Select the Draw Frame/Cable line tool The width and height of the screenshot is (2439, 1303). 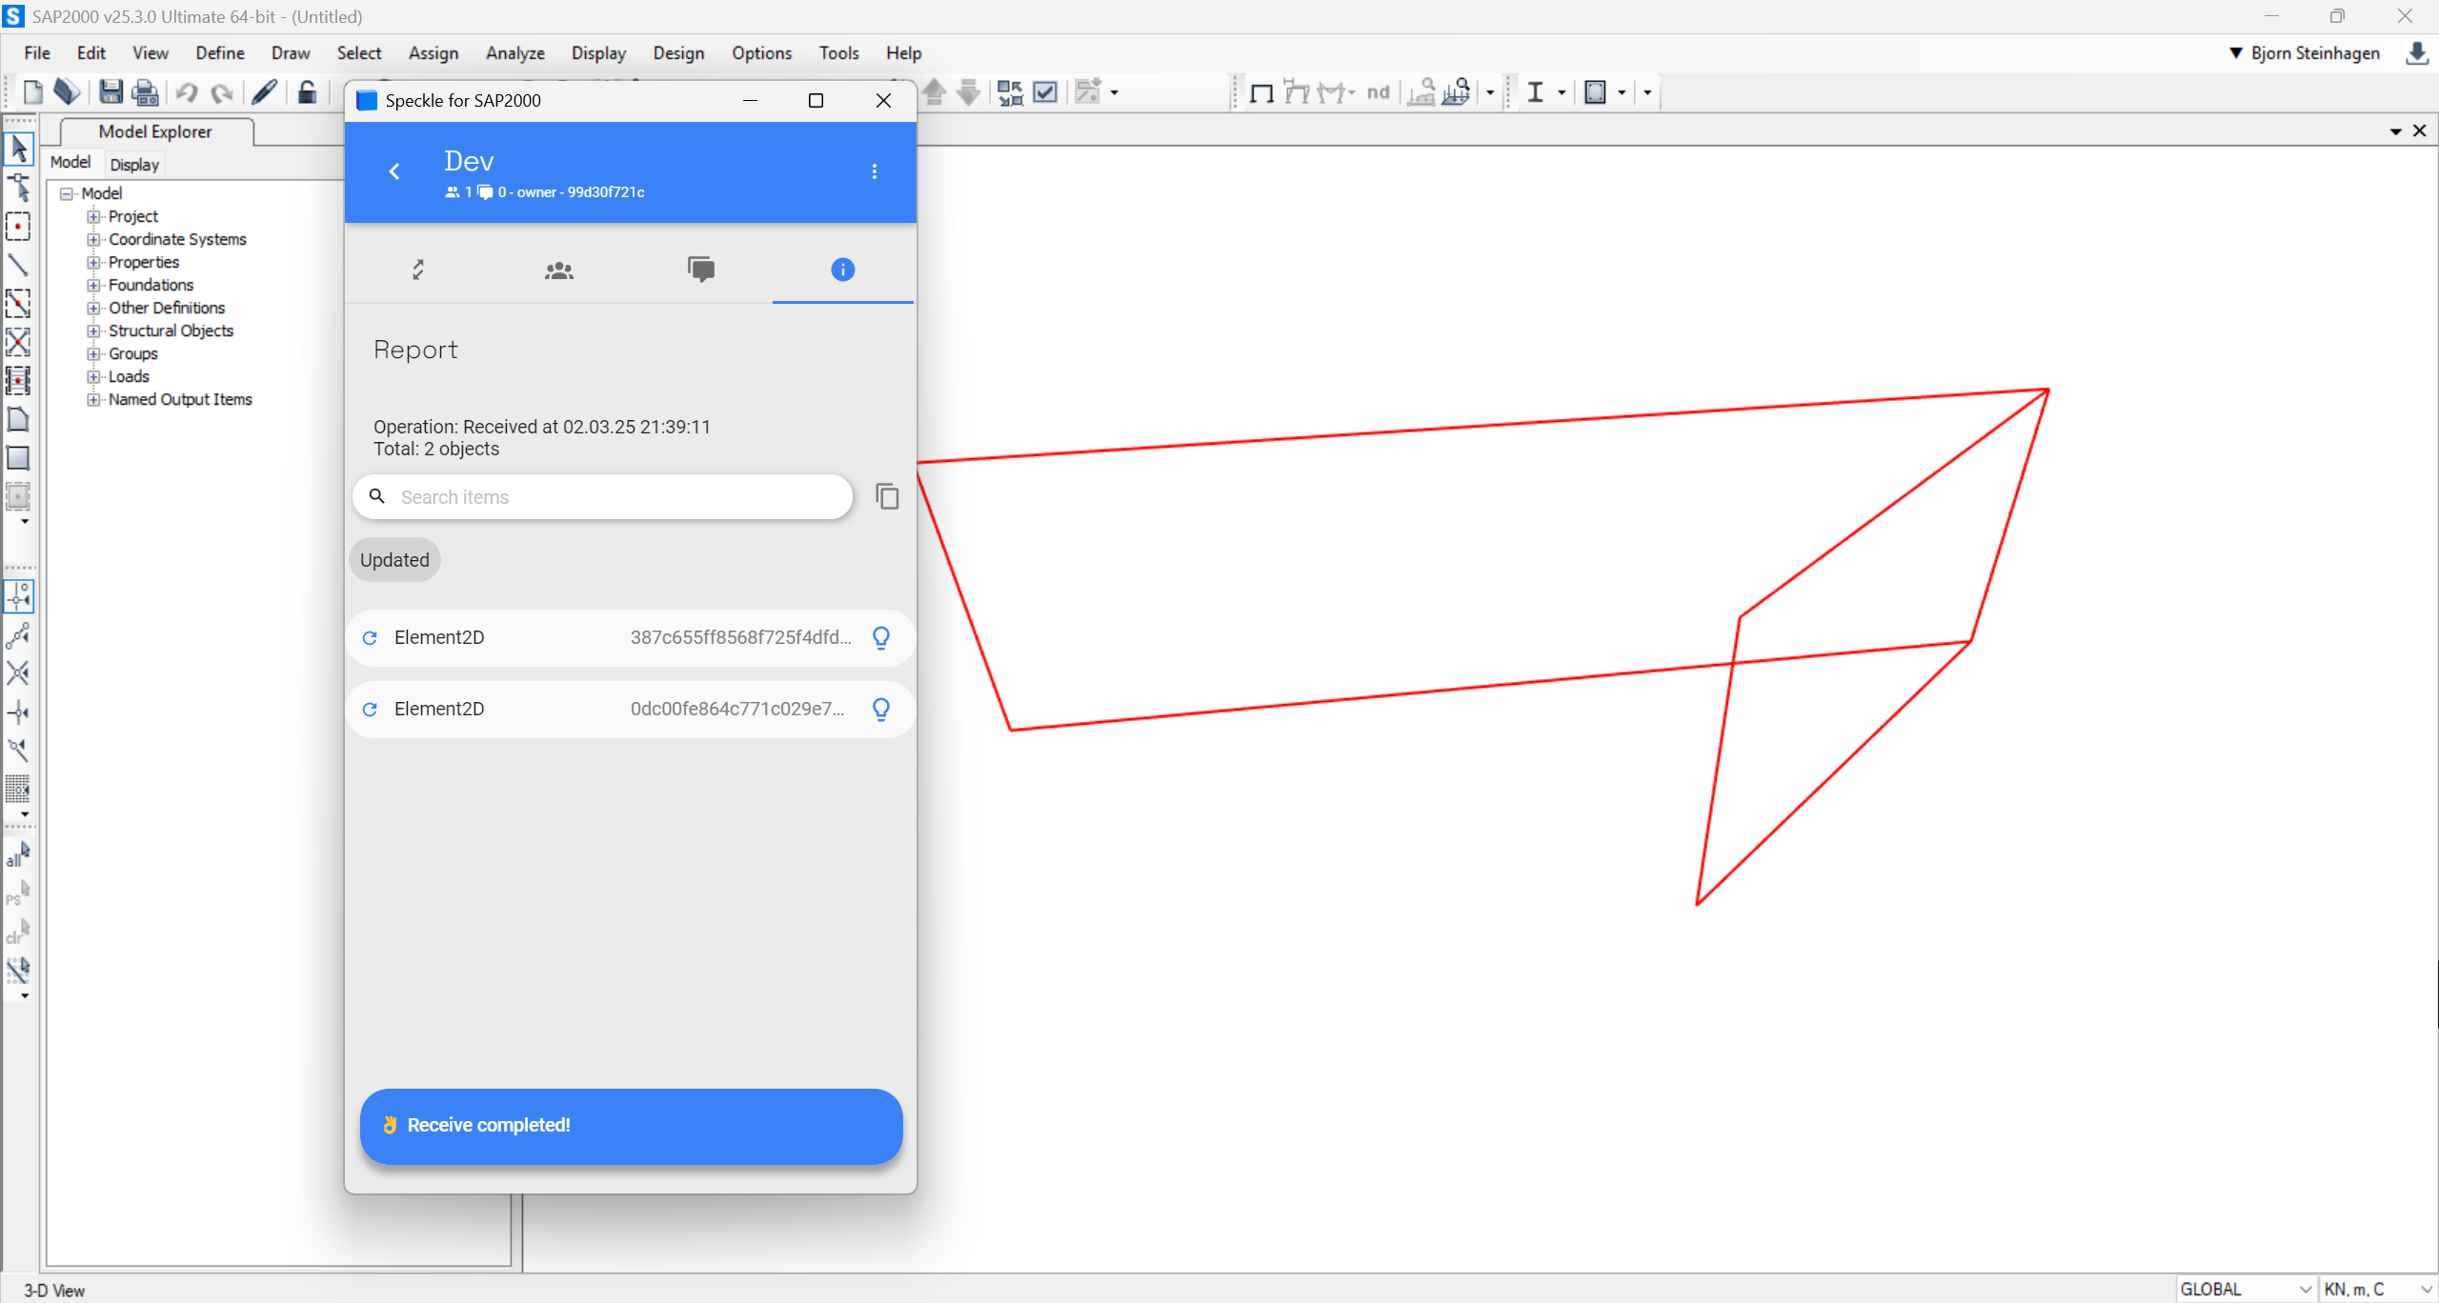pyautogui.click(x=18, y=265)
